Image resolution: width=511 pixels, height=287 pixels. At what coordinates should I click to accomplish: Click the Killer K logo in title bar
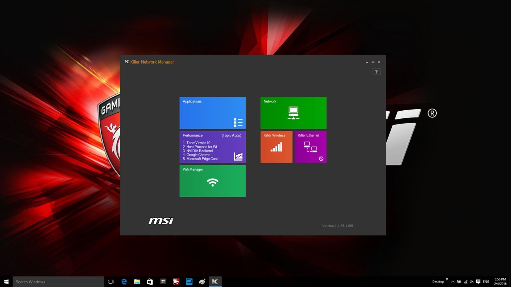pos(127,62)
